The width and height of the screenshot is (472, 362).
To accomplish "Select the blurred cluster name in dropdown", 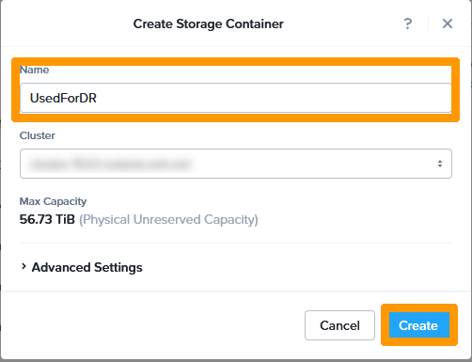I will pyautogui.click(x=110, y=164).
